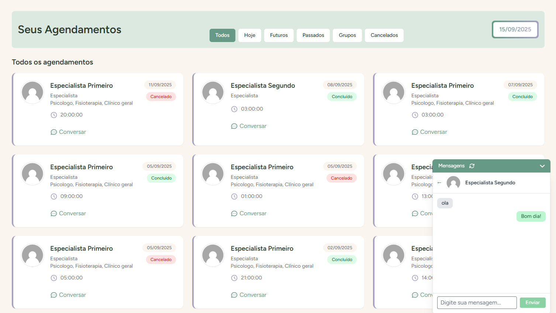The height and width of the screenshot is (313, 556).
Task: Select the Todos filter tab
Action: pyautogui.click(x=222, y=35)
